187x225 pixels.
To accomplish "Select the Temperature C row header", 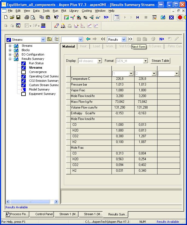I will pyautogui.click(x=68, y=79).
